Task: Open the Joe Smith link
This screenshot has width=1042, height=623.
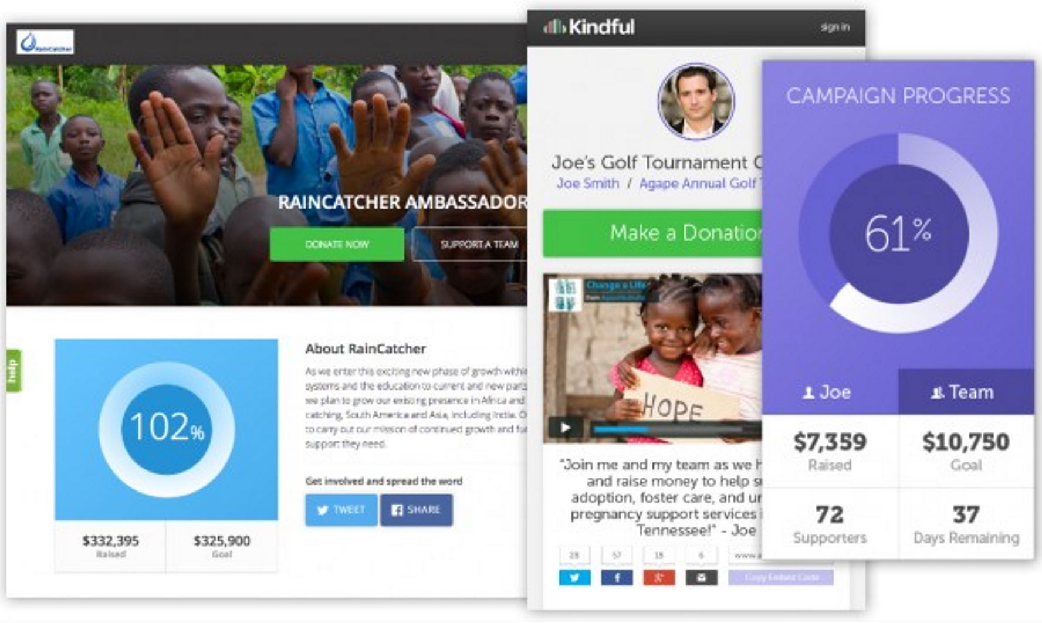Action: 587,184
